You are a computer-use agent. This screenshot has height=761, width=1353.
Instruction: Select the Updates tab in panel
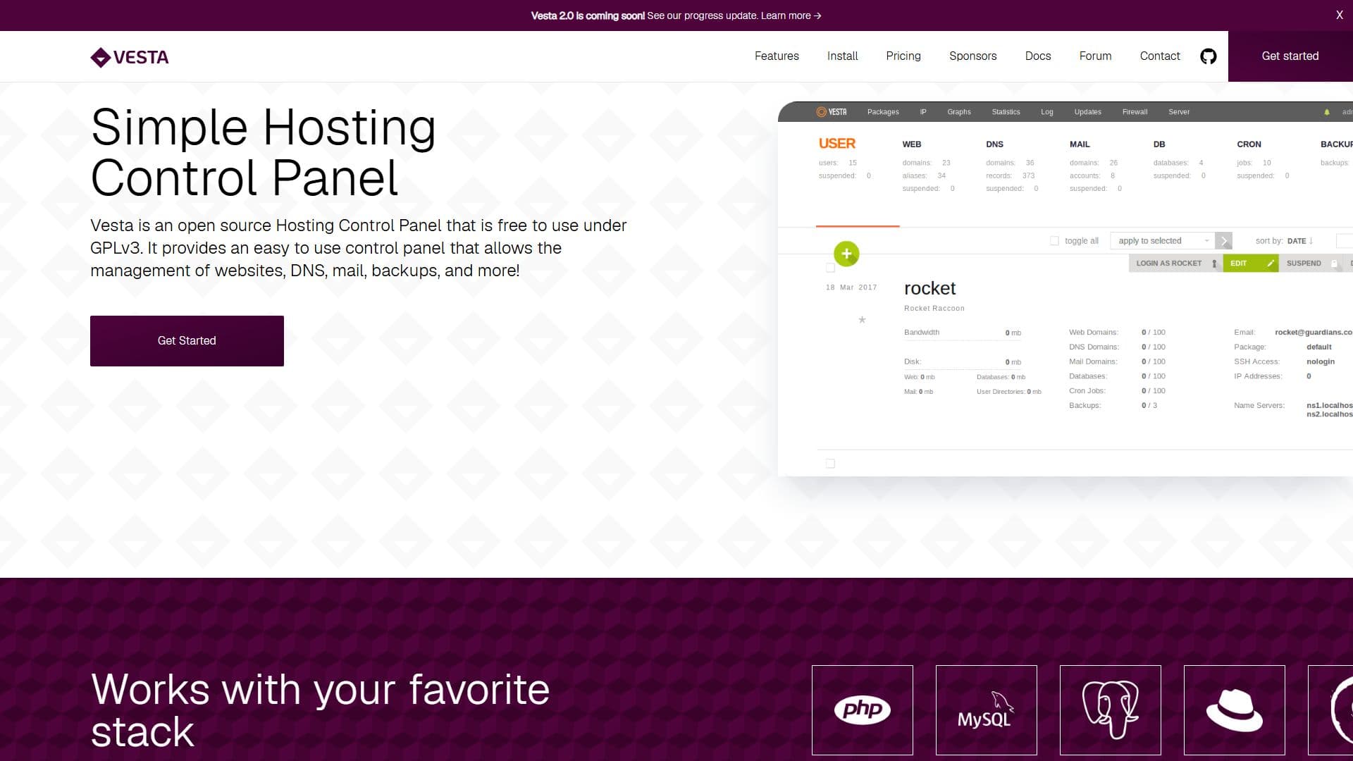coord(1087,112)
